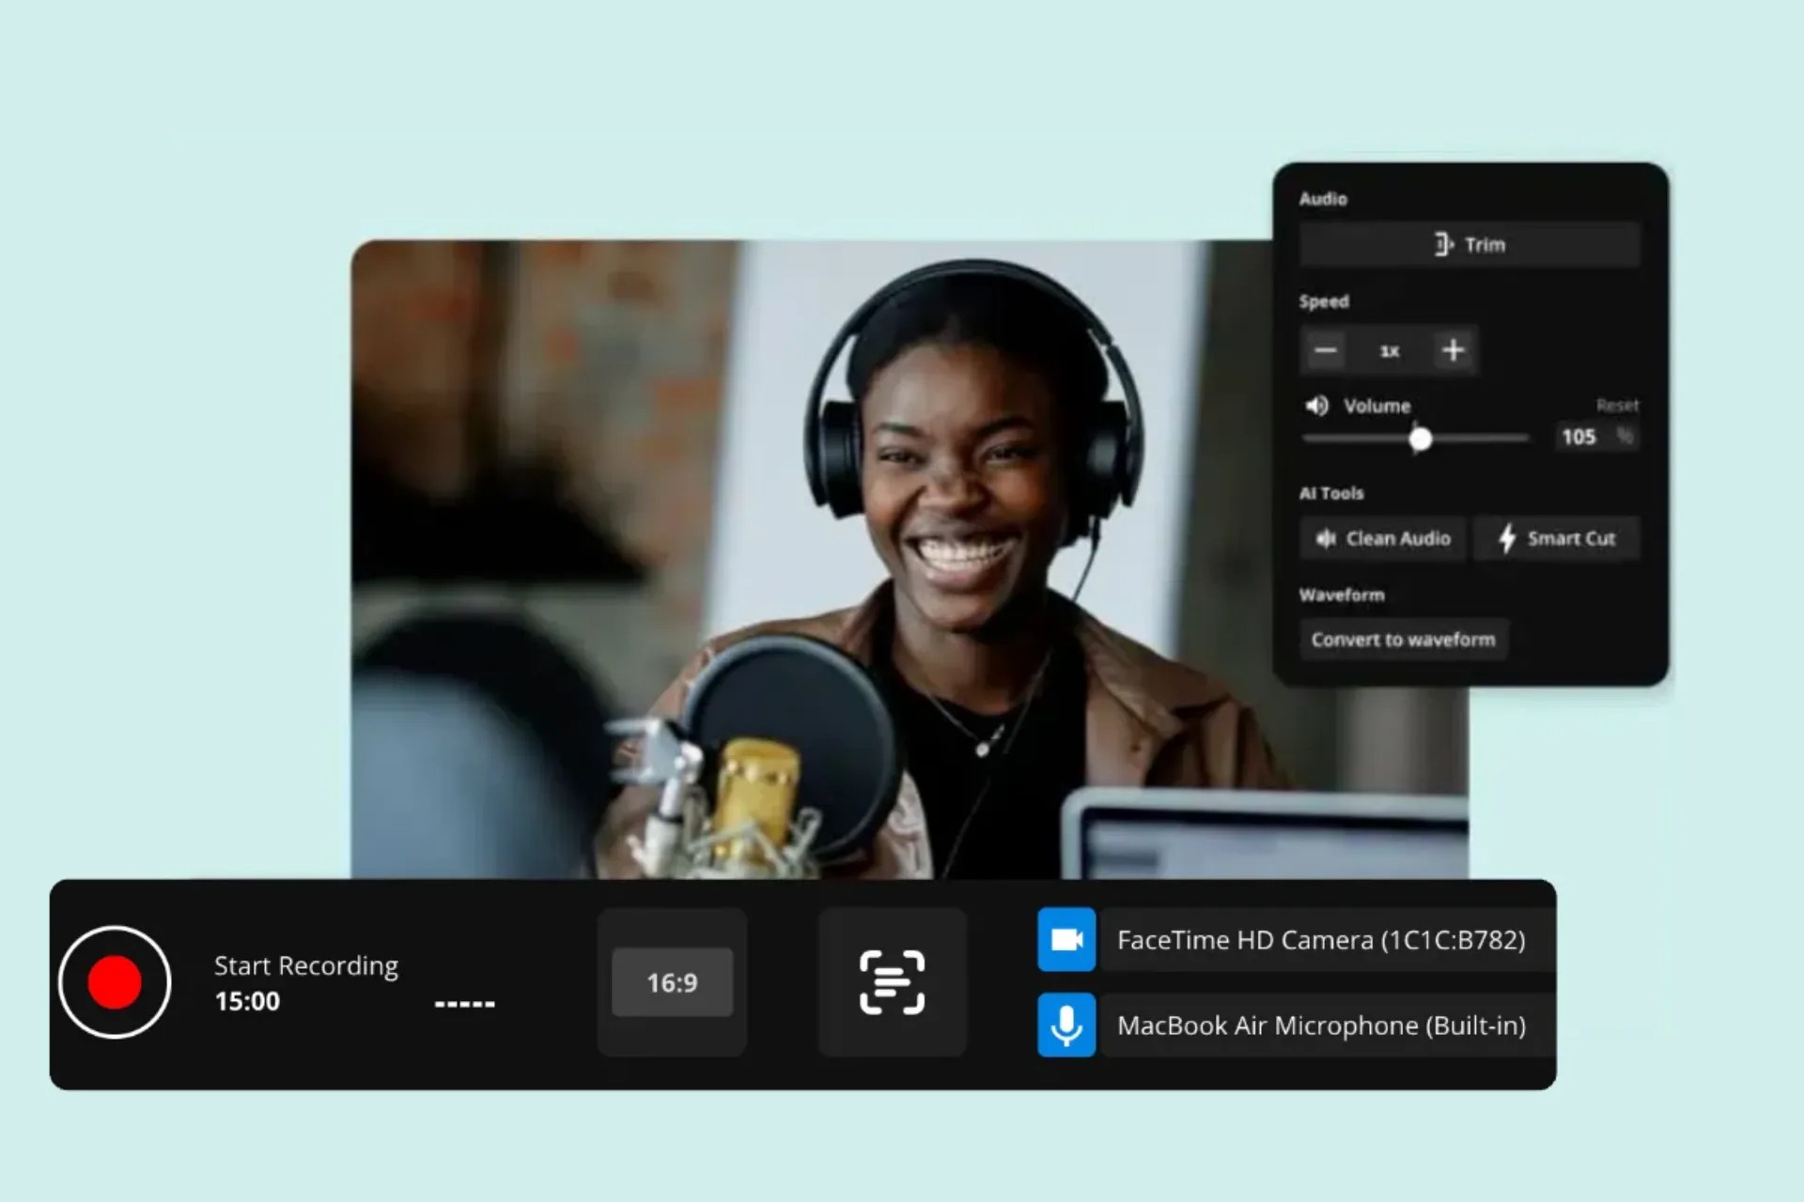The image size is (1804, 1202).
Task: Click the volume speaker icon
Action: [x=1316, y=406]
